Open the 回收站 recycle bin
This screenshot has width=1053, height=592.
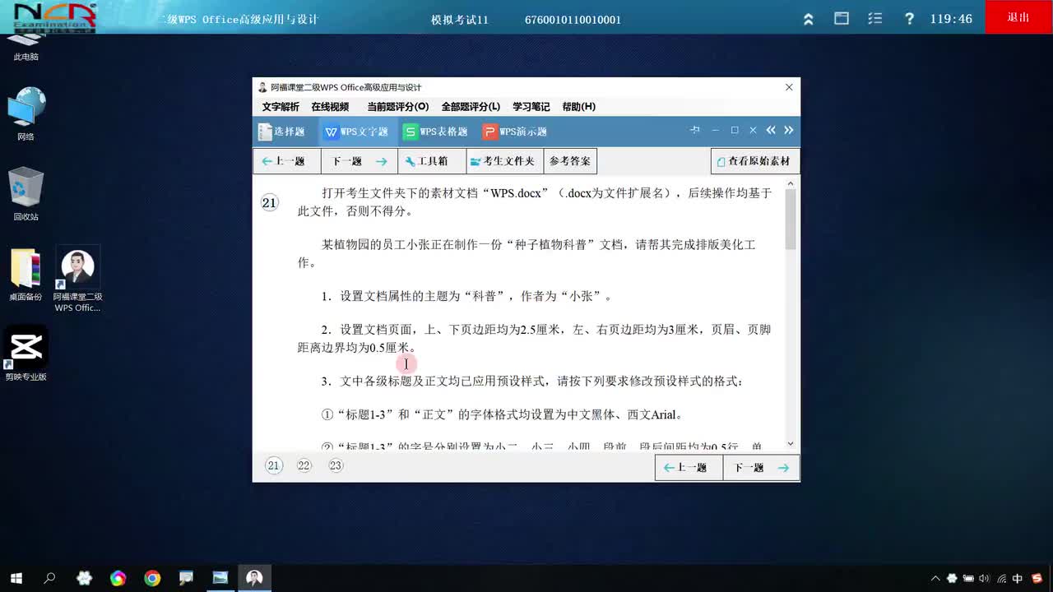point(26,194)
